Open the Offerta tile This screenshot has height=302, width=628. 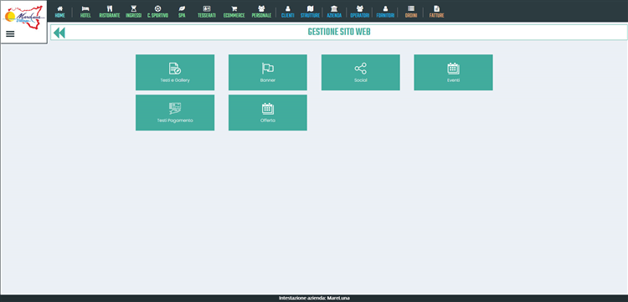[268, 112]
